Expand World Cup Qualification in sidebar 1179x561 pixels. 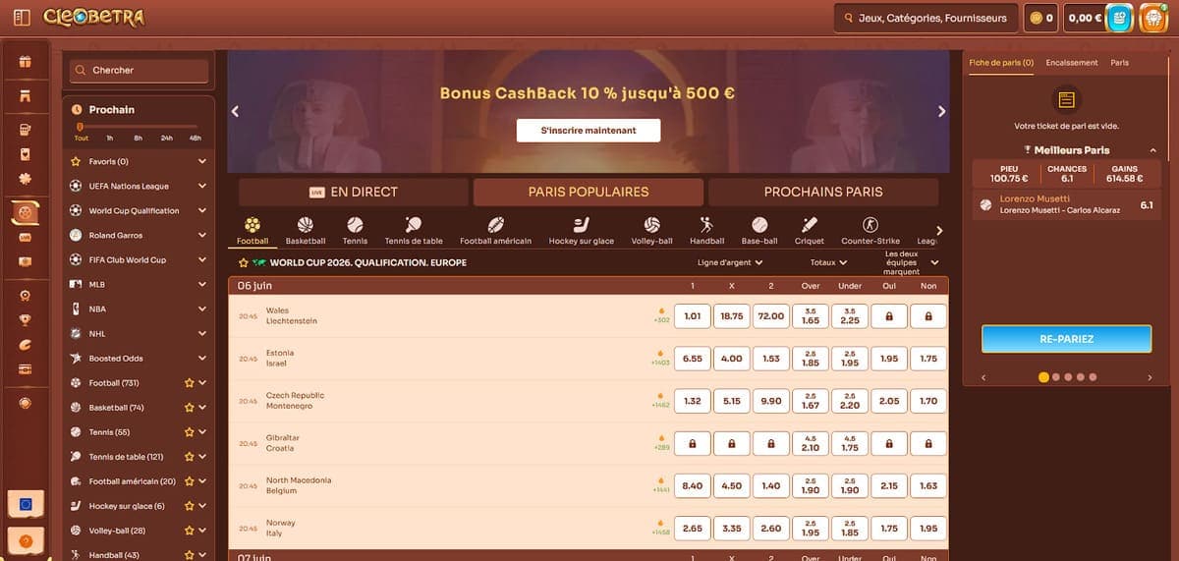tap(201, 210)
